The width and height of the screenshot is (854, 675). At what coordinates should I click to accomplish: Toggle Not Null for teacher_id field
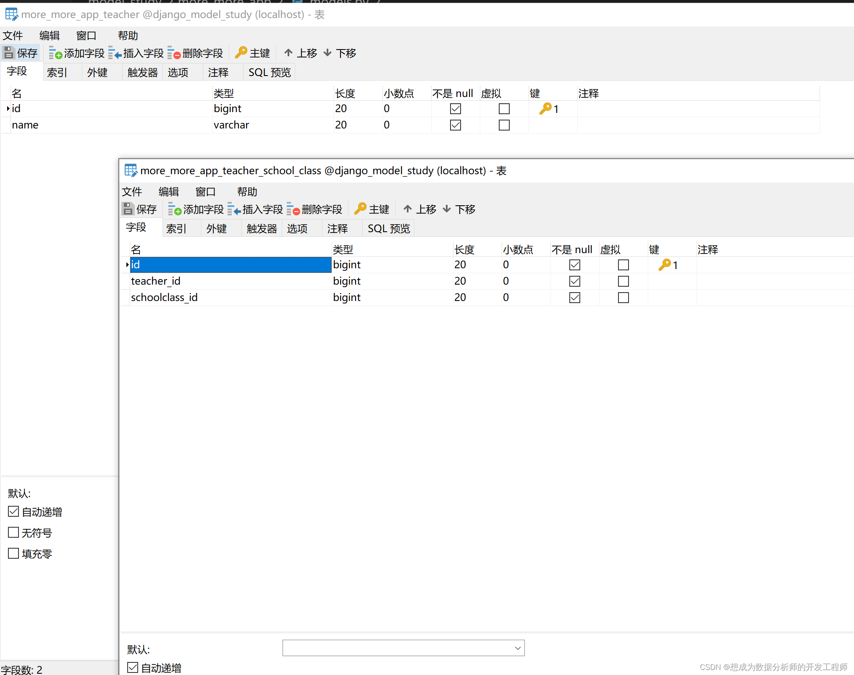pos(575,281)
